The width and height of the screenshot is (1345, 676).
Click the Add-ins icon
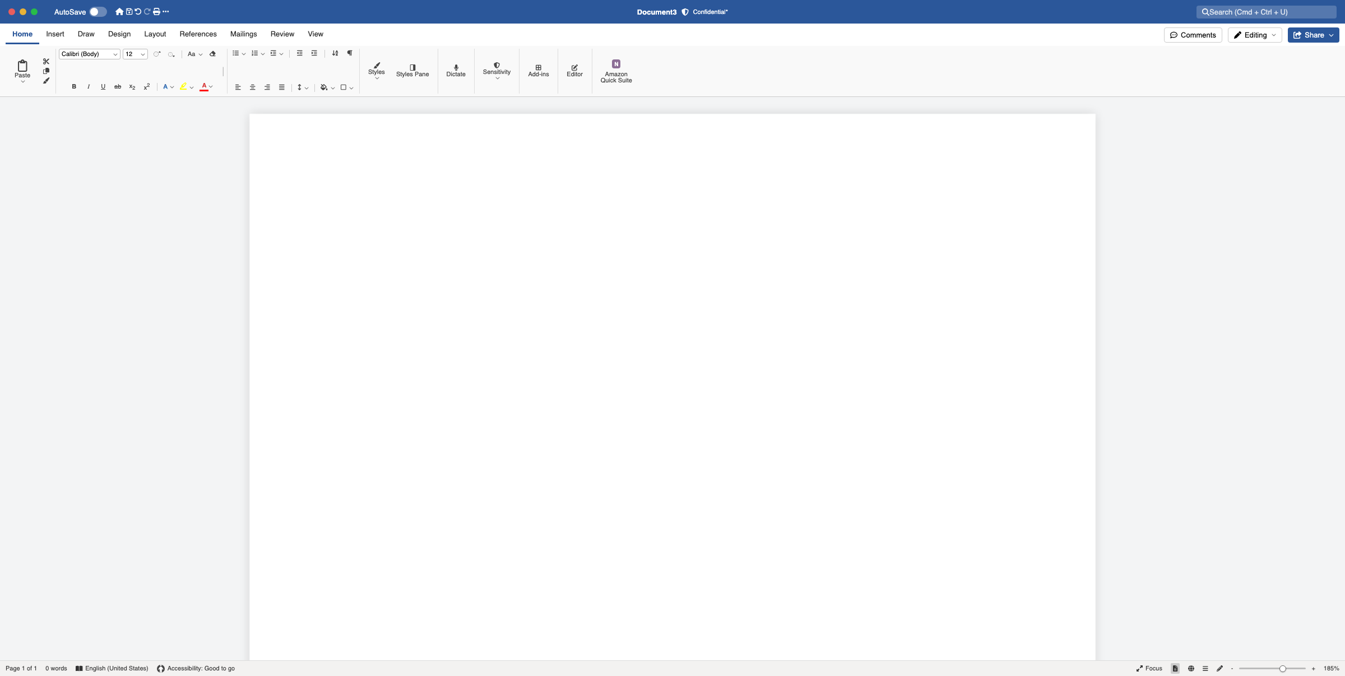coord(538,70)
